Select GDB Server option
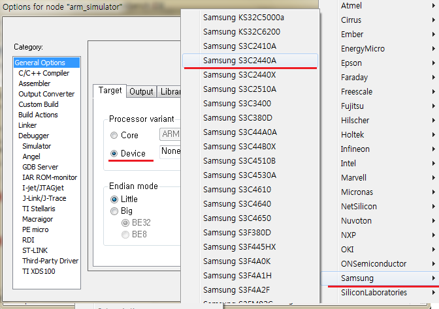Screen dimensions: 439x309 41,167
